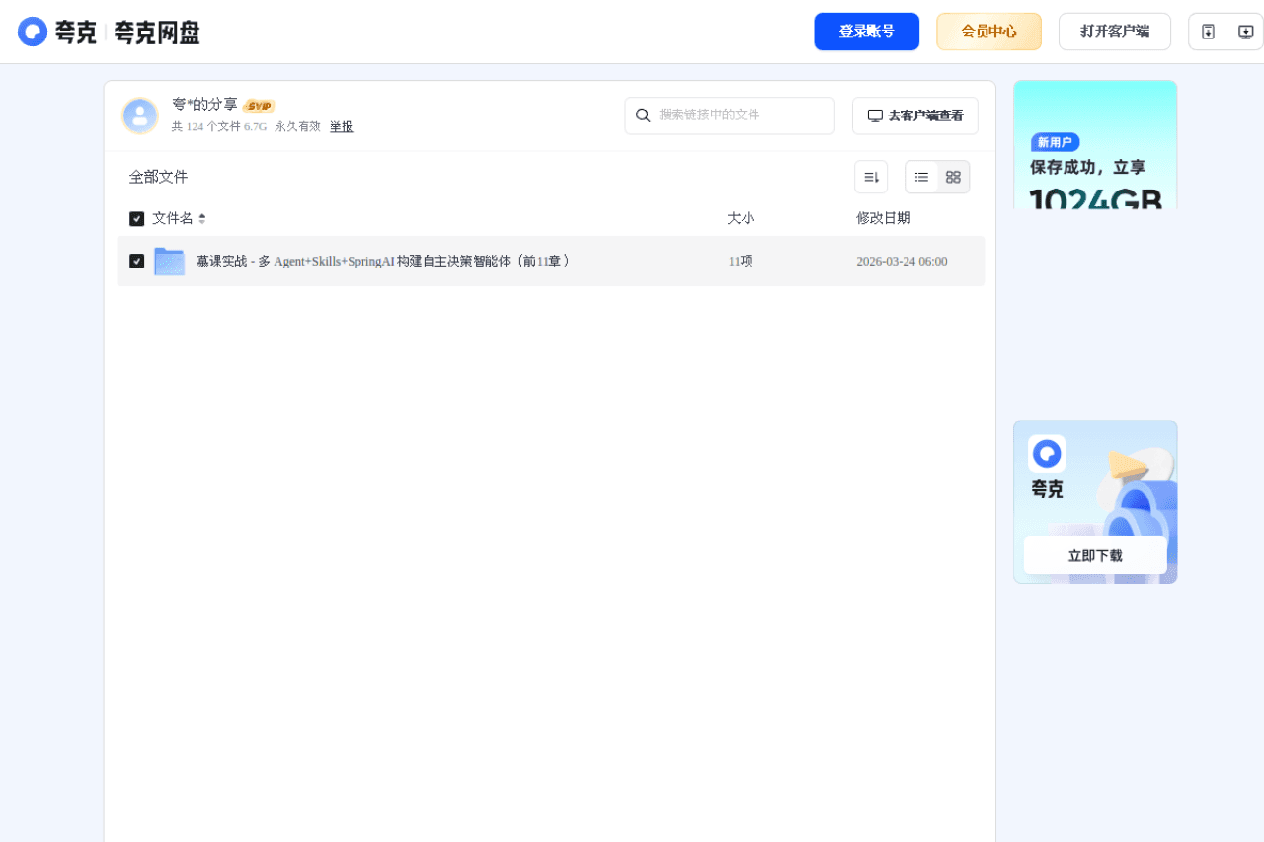Click the 立即下载 button in the Quark promo card
Viewport: 1264px width, 842px height.
coord(1094,554)
